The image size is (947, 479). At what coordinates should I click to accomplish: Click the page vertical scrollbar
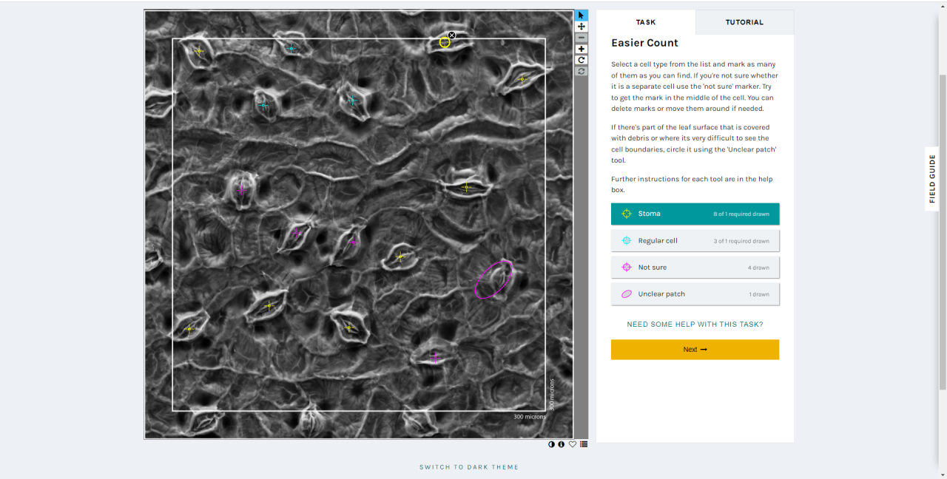(943, 231)
